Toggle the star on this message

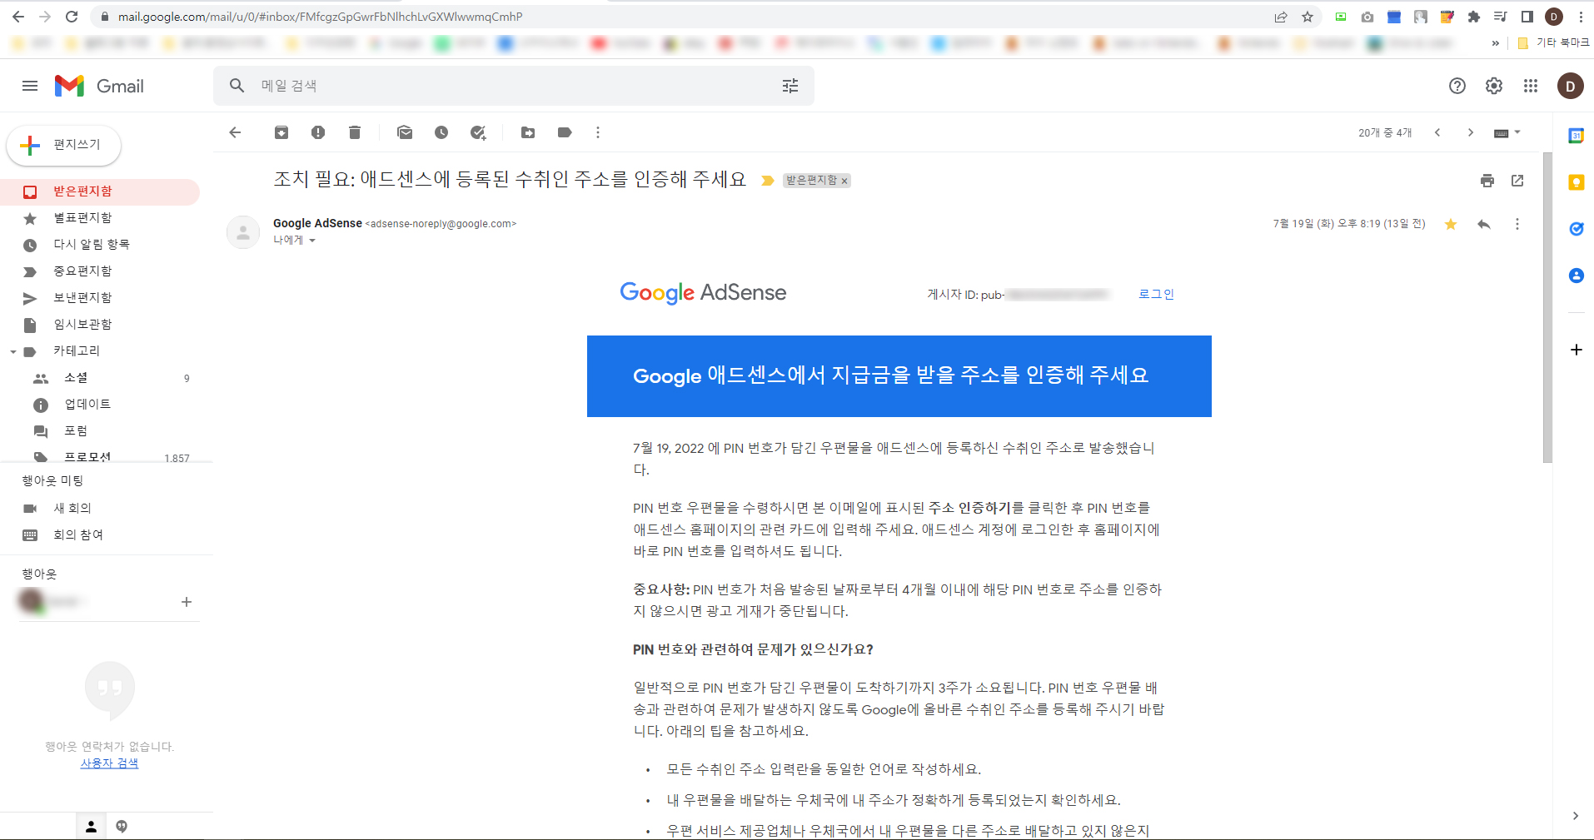click(x=1451, y=224)
